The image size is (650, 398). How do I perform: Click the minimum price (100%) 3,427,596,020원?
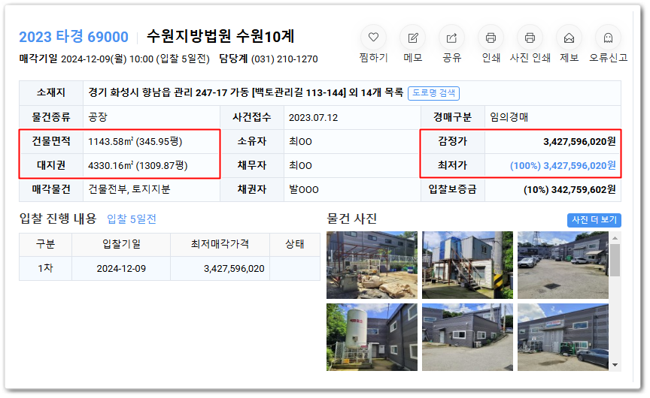(563, 165)
